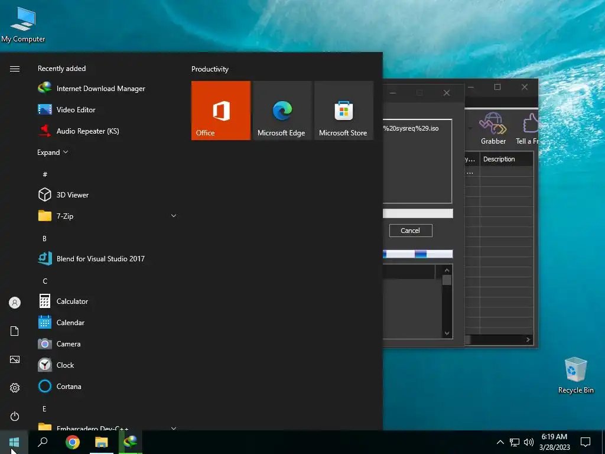Viewport: 605px width, 454px height.
Task: Click the segmented connections progress bar
Action: [x=418, y=254]
